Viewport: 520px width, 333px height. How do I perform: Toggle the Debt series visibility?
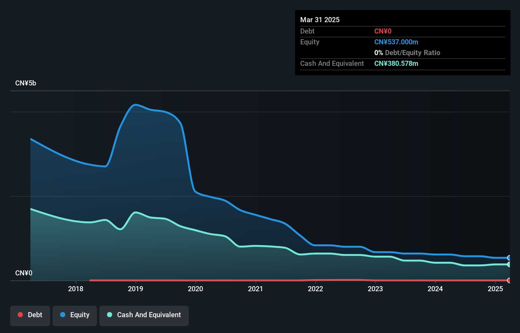pyautogui.click(x=30, y=316)
